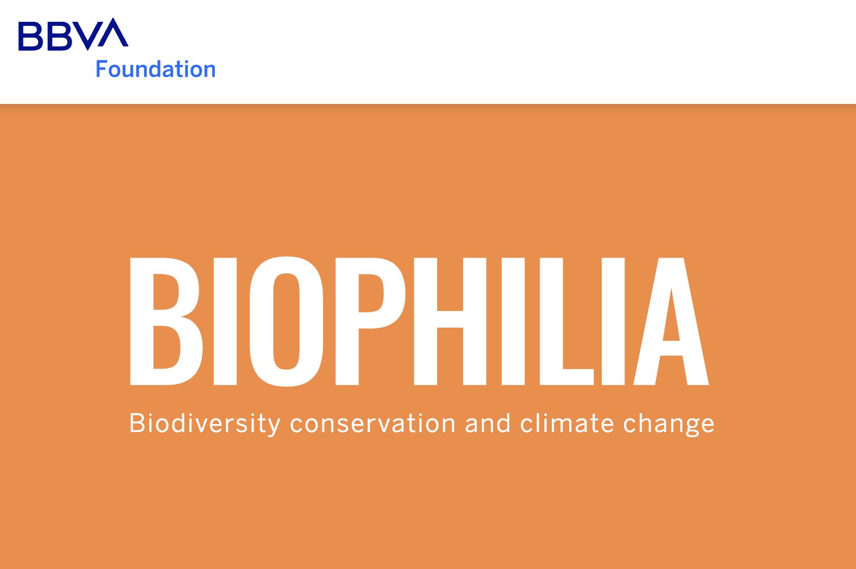Click the BIOPHILIA headline title

pos(419,321)
